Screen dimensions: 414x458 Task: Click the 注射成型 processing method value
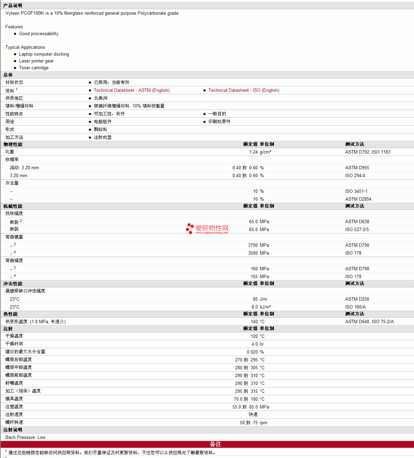103,138
